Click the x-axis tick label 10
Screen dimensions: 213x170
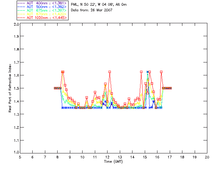82,157
